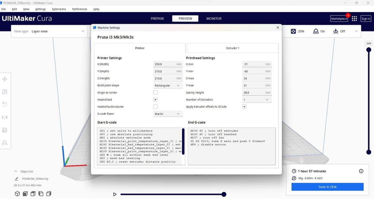374x201 pixels.
Task: Click the simulation path slider handle
Action: tap(224, 194)
